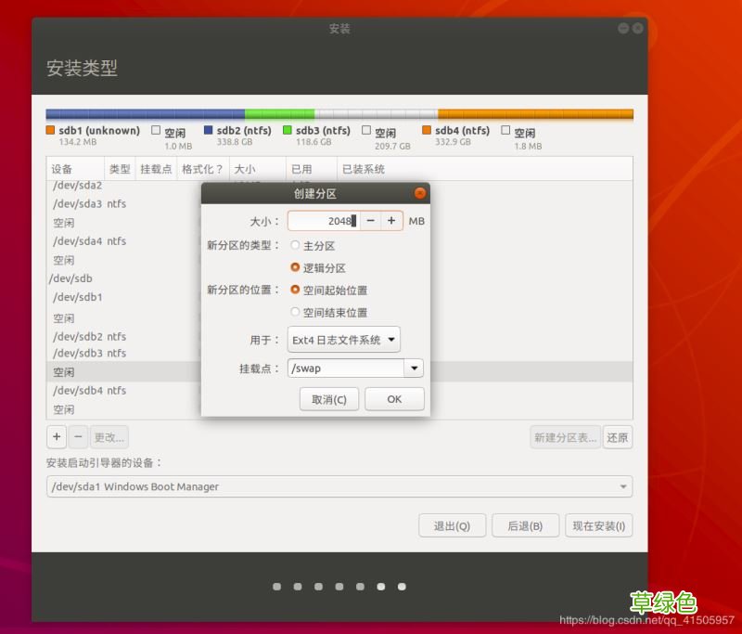
Task: Open the Ext4 日志文件系统 dropdown
Action: click(343, 340)
